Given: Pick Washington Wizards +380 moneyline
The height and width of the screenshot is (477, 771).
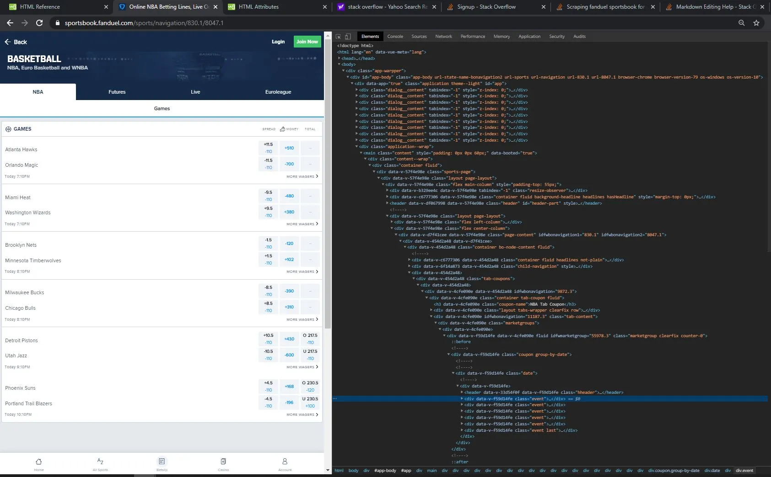Looking at the screenshot, I should pos(289,212).
